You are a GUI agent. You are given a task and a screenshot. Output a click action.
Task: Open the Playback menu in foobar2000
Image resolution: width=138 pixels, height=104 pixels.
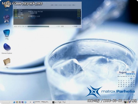click(x=25, y=5)
